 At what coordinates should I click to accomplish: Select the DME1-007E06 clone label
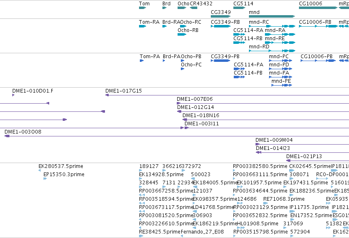[195, 99]
